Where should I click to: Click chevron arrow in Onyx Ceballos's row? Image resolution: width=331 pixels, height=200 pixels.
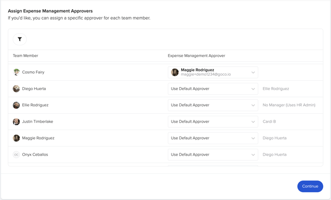click(x=253, y=155)
